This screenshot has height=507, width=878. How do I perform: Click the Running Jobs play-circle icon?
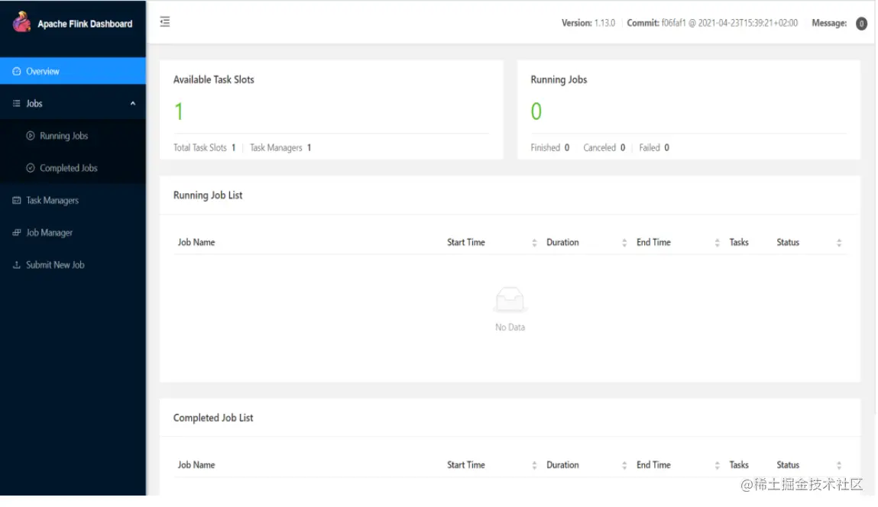click(31, 136)
